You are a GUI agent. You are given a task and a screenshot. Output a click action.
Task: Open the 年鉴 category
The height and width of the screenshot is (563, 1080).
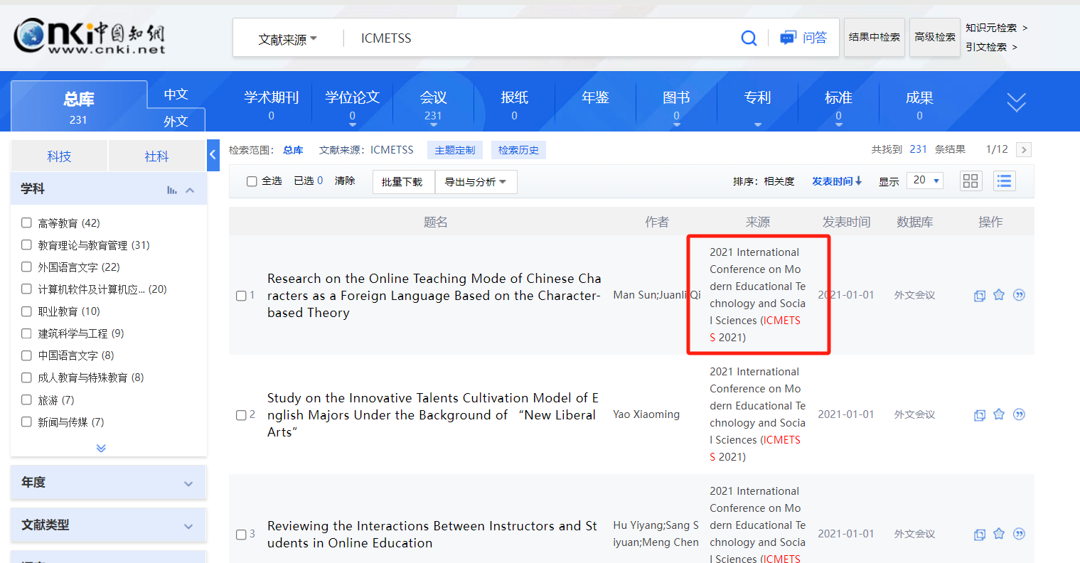click(595, 98)
